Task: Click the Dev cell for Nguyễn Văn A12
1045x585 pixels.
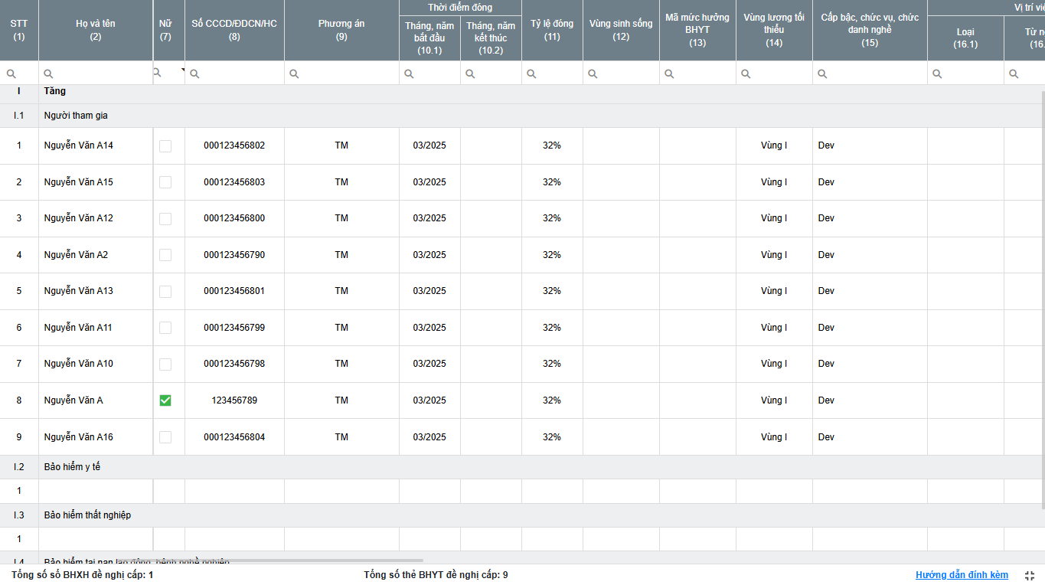Action: point(826,218)
